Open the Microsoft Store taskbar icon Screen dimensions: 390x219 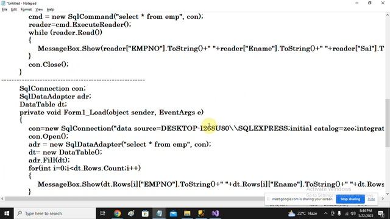145,214
